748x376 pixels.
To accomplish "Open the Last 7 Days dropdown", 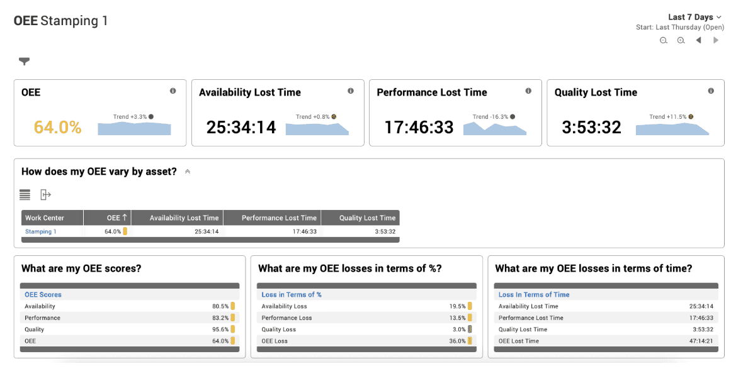I will tap(694, 17).
